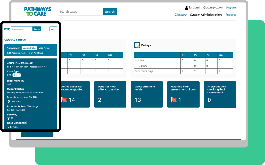
Task: Open the Glossary link
Action: click(x=180, y=15)
